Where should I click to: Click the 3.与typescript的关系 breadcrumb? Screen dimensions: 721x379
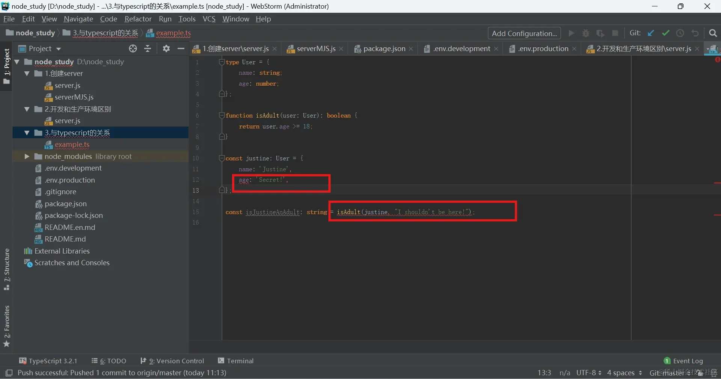tap(105, 33)
